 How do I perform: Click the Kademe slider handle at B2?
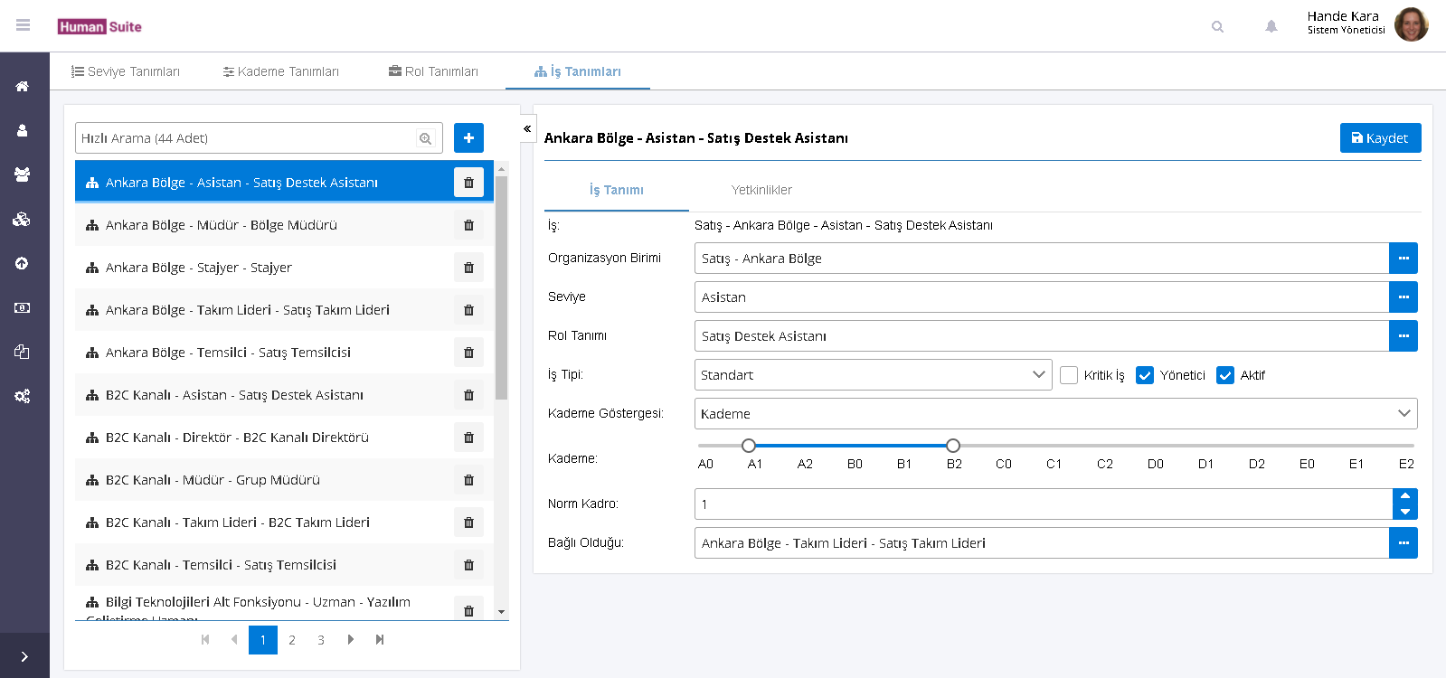[953, 446]
